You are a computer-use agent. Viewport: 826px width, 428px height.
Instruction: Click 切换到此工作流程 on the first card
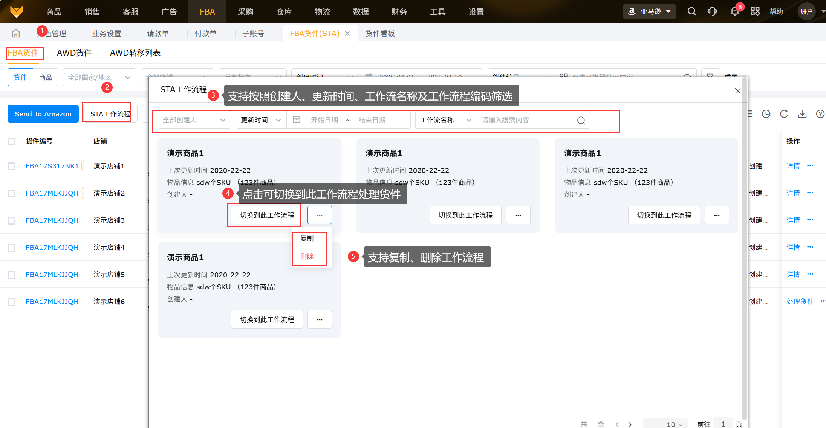(267, 215)
